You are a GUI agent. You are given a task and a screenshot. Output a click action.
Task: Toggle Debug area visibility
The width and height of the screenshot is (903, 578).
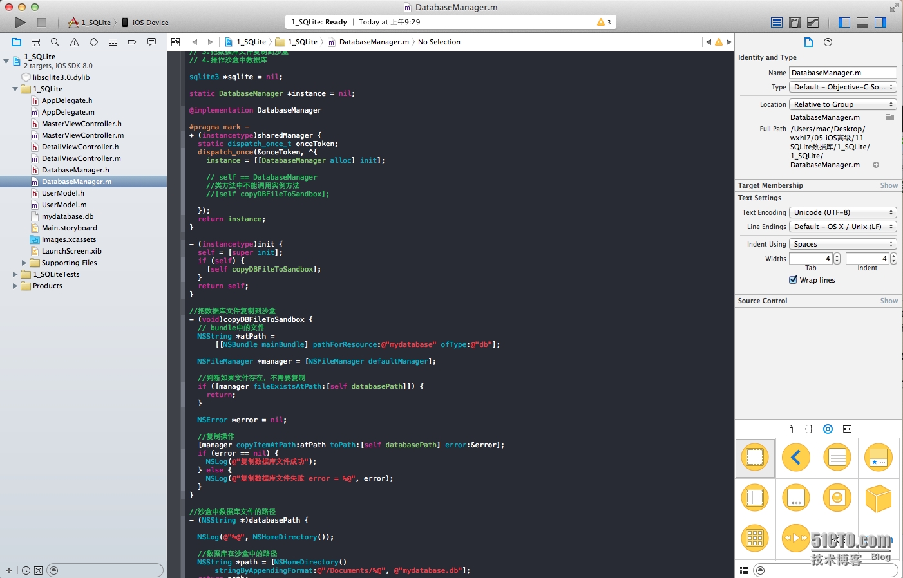(862, 23)
